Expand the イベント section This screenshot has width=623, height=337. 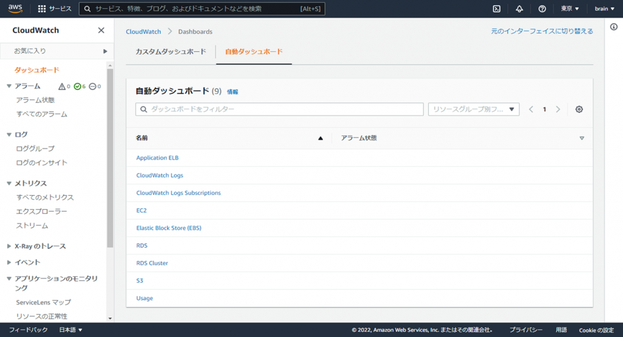pyautogui.click(x=9, y=262)
